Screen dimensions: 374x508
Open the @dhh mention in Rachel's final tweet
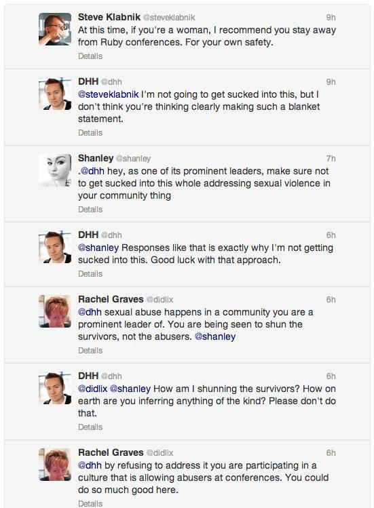coord(90,465)
